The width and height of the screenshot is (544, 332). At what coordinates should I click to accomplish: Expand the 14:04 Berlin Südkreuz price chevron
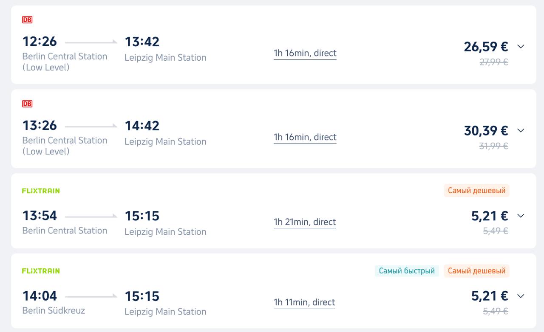pyautogui.click(x=521, y=296)
